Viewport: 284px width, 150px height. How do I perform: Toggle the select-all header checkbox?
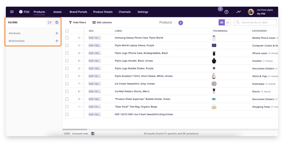(67, 31)
